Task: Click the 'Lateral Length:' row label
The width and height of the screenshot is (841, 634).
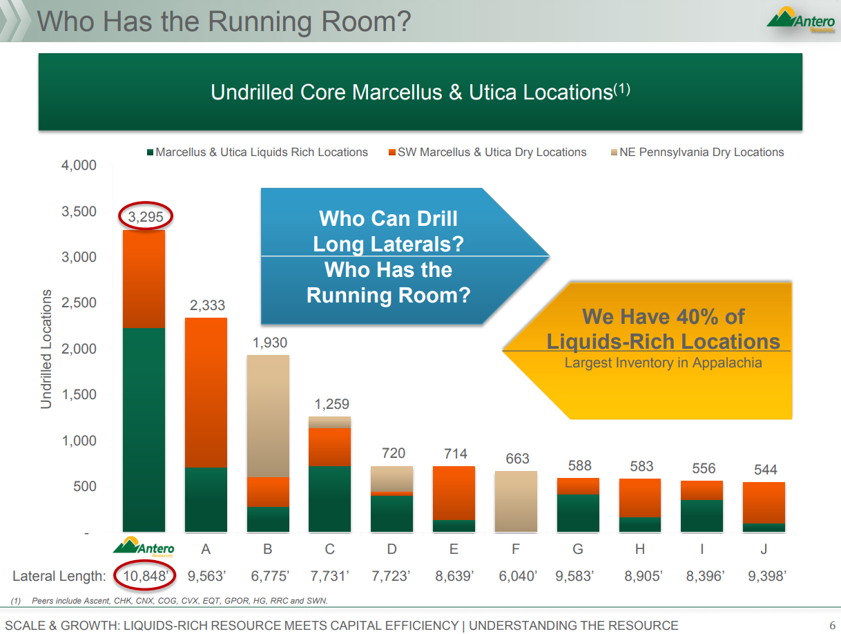Action: pos(59,576)
